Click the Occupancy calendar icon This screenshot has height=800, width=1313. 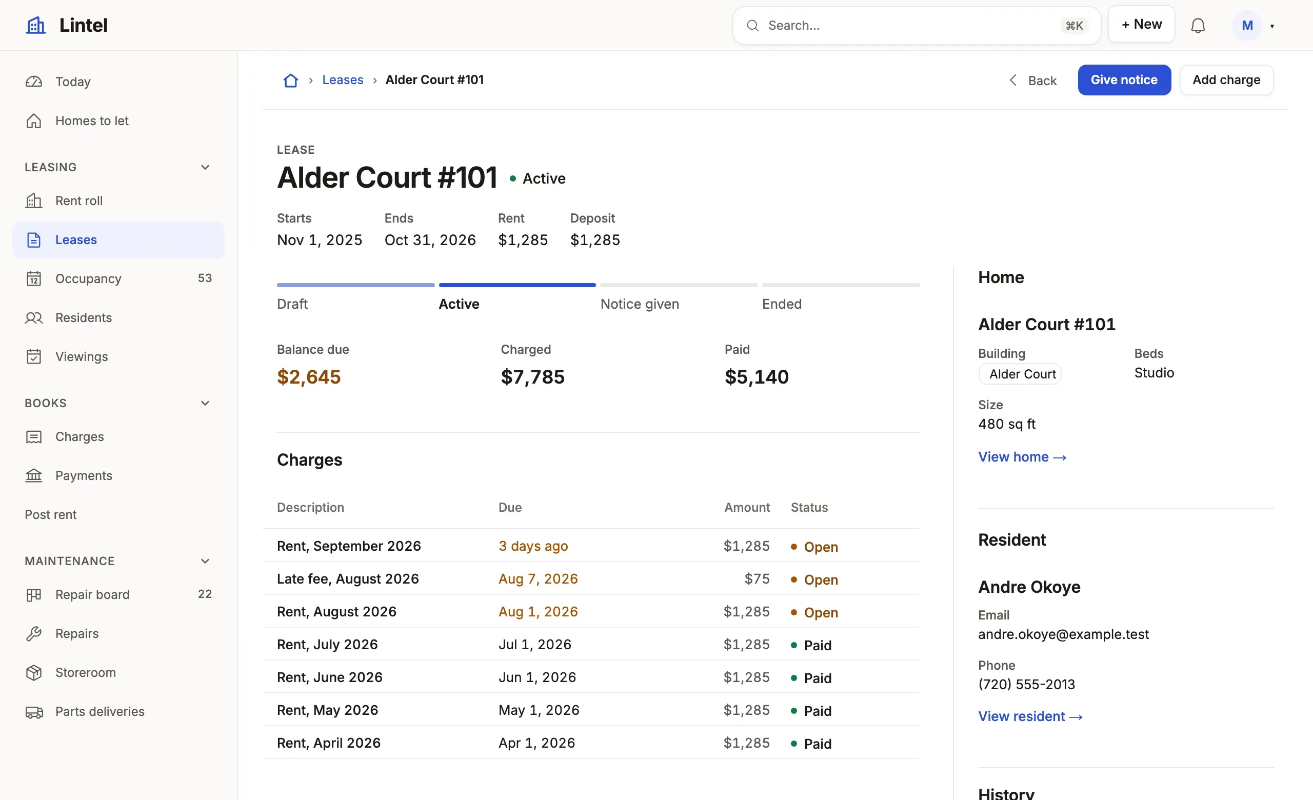click(33, 278)
